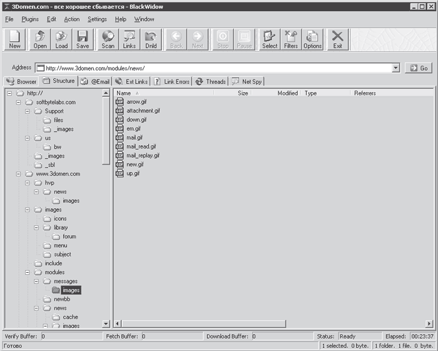Viewport: 438px width, 351px height.
Task: Click the Load project icon
Action: [61, 39]
